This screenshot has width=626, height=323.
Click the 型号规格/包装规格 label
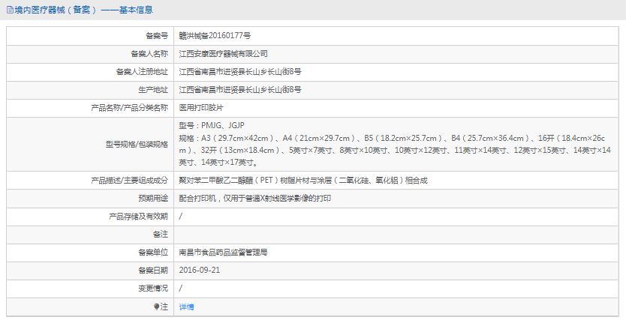click(137, 145)
